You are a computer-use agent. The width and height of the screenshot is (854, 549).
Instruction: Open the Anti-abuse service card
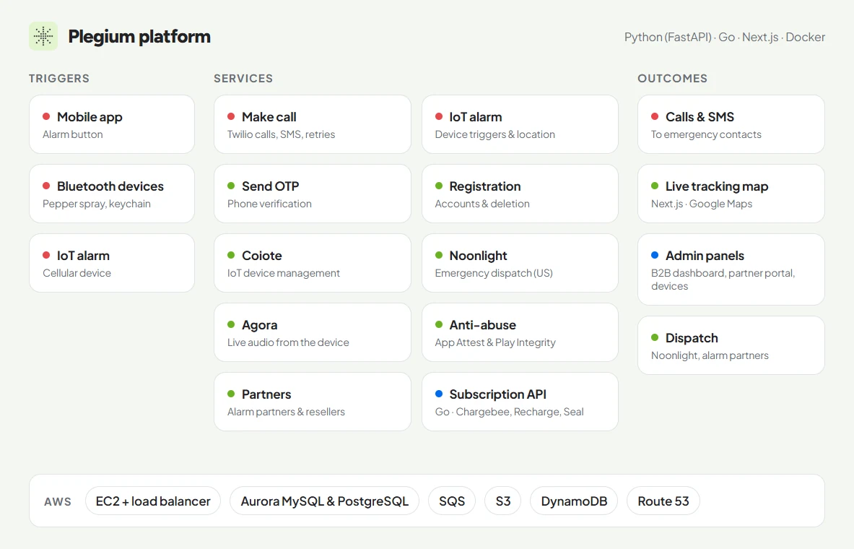pyautogui.click(x=520, y=332)
